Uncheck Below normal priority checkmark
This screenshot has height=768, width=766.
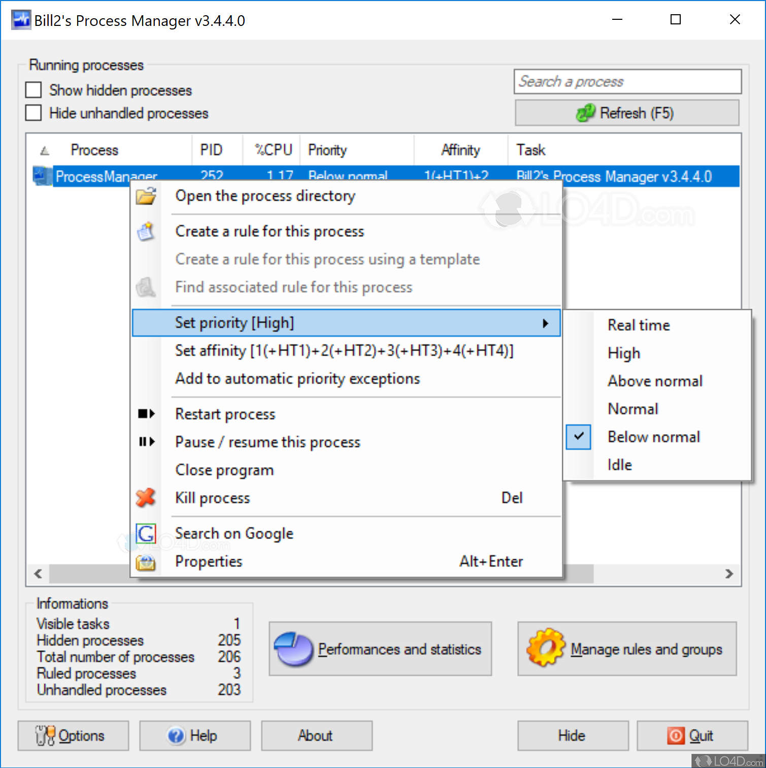(x=578, y=436)
